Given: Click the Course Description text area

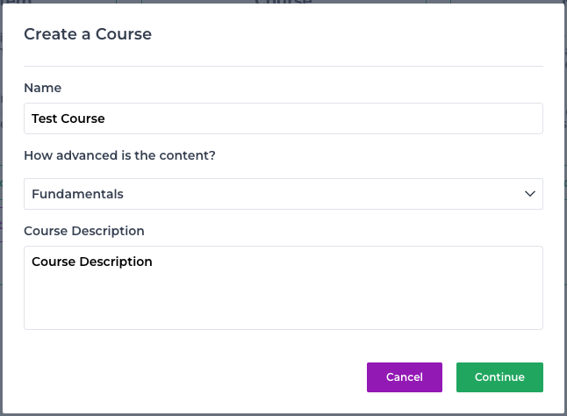Looking at the screenshot, I should tap(283, 288).
